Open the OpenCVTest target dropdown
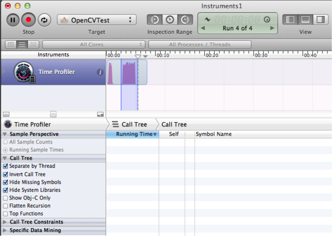 96,20
